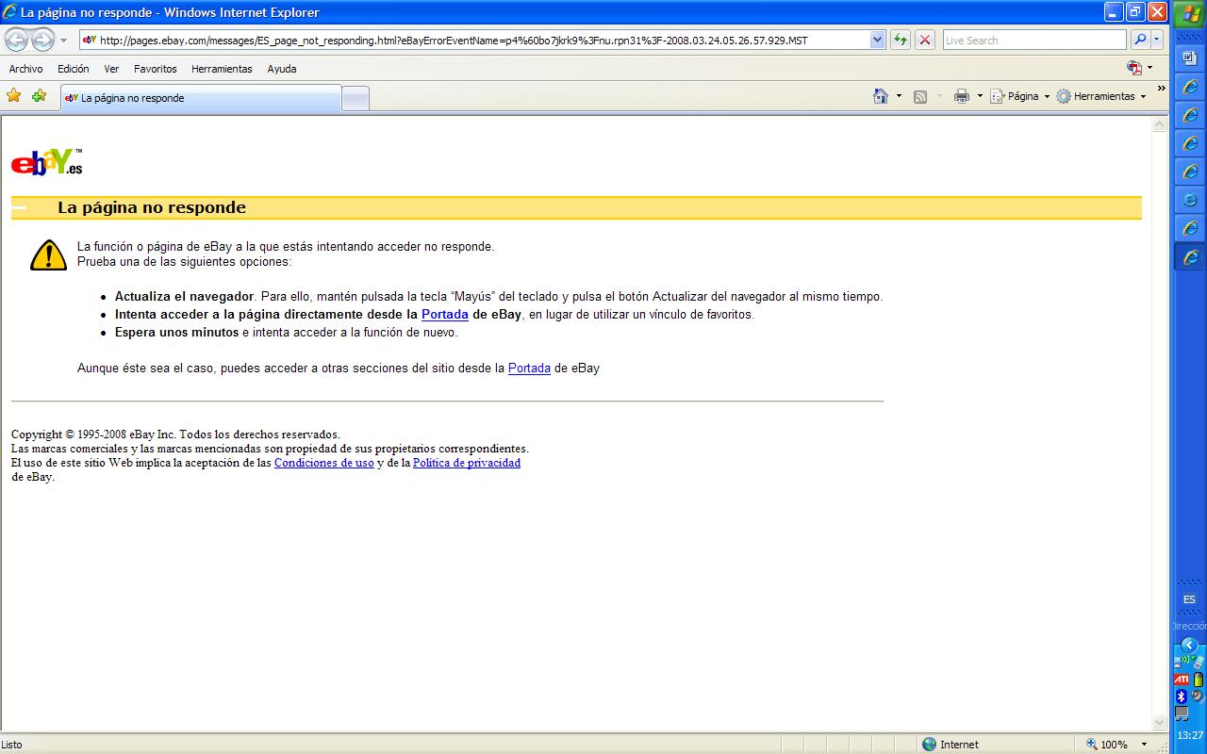The width and height of the screenshot is (1207, 754).
Task: Expand the address bar URL history dropdown
Action: (878, 40)
